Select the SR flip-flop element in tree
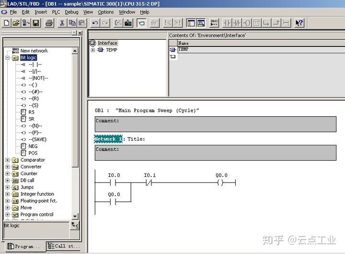The width and height of the screenshot is (345, 254). (31, 119)
